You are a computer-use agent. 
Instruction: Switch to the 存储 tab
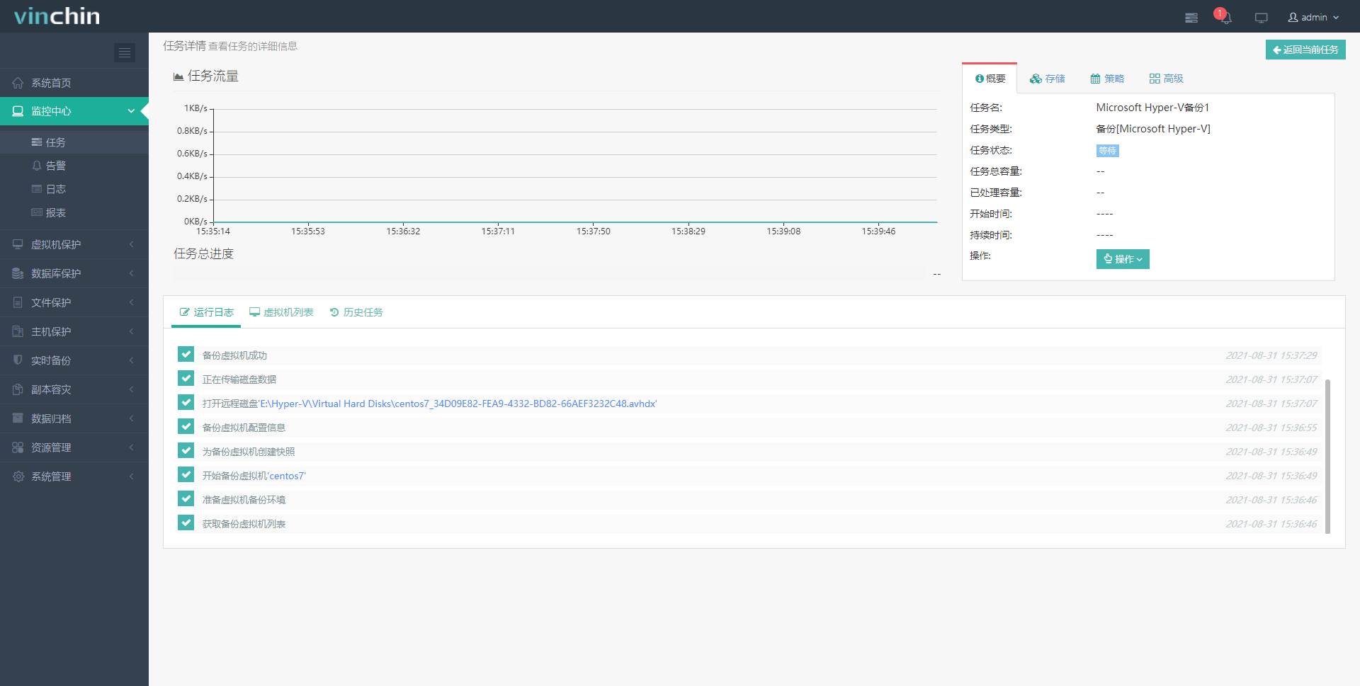1047,79
